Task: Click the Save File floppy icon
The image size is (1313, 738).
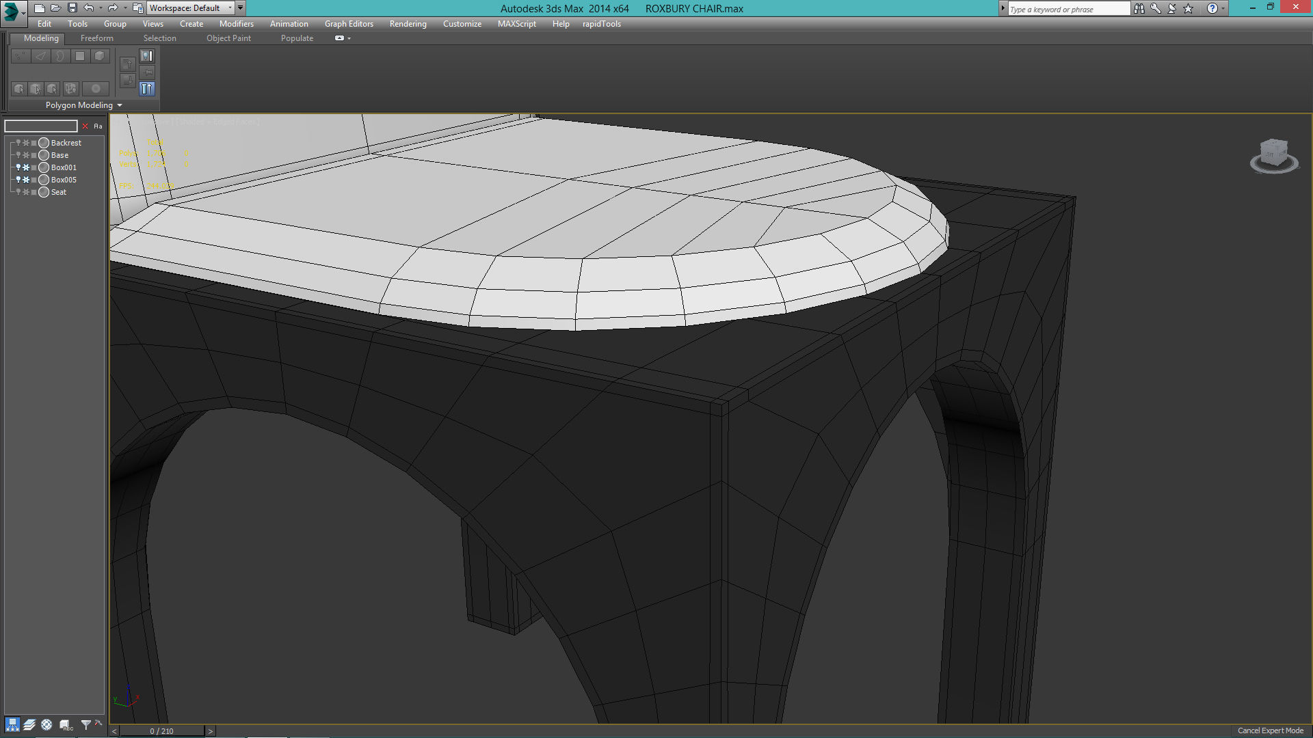Action: [72, 8]
